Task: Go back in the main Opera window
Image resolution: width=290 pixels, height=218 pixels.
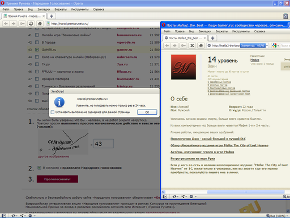Action: (6, 24)
